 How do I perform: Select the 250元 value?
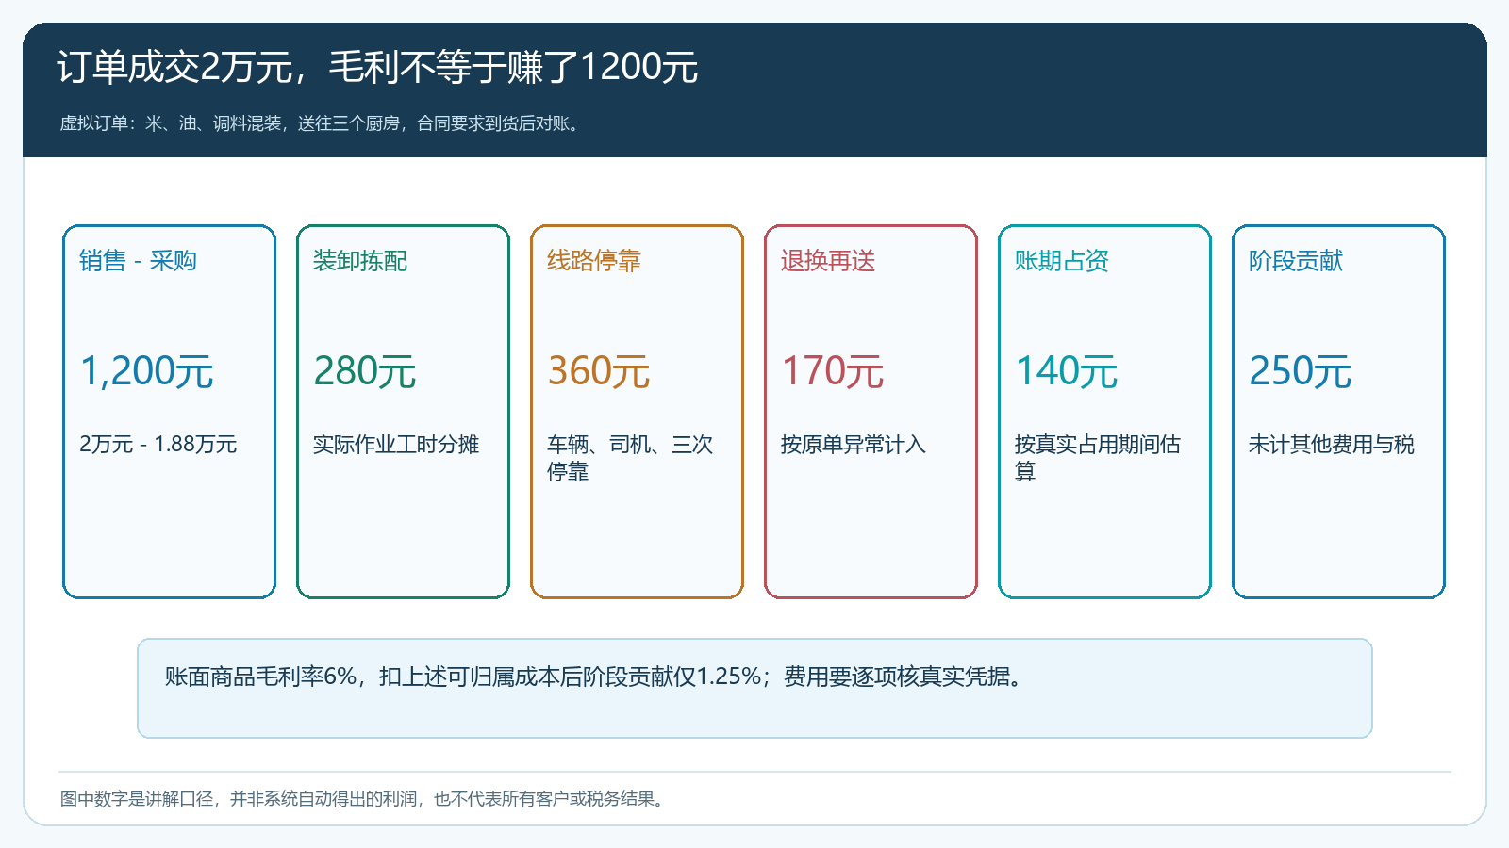(1301, 371)
